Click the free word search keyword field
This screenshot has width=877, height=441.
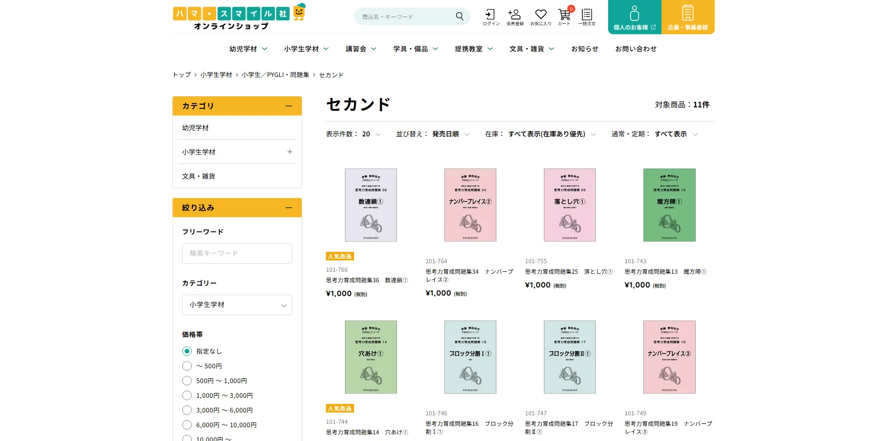pos(237,253)
